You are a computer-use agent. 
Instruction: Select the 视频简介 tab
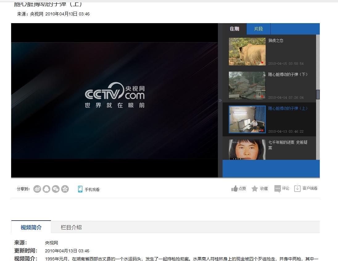click(31, 227)
